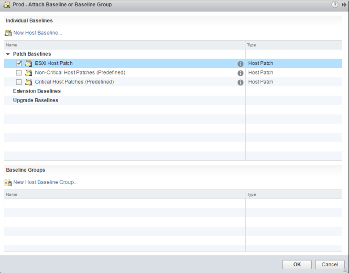The height and width of the screenshot is (273, 349).
Task: Open the New Host Baseline link
Action: [38, 33]
